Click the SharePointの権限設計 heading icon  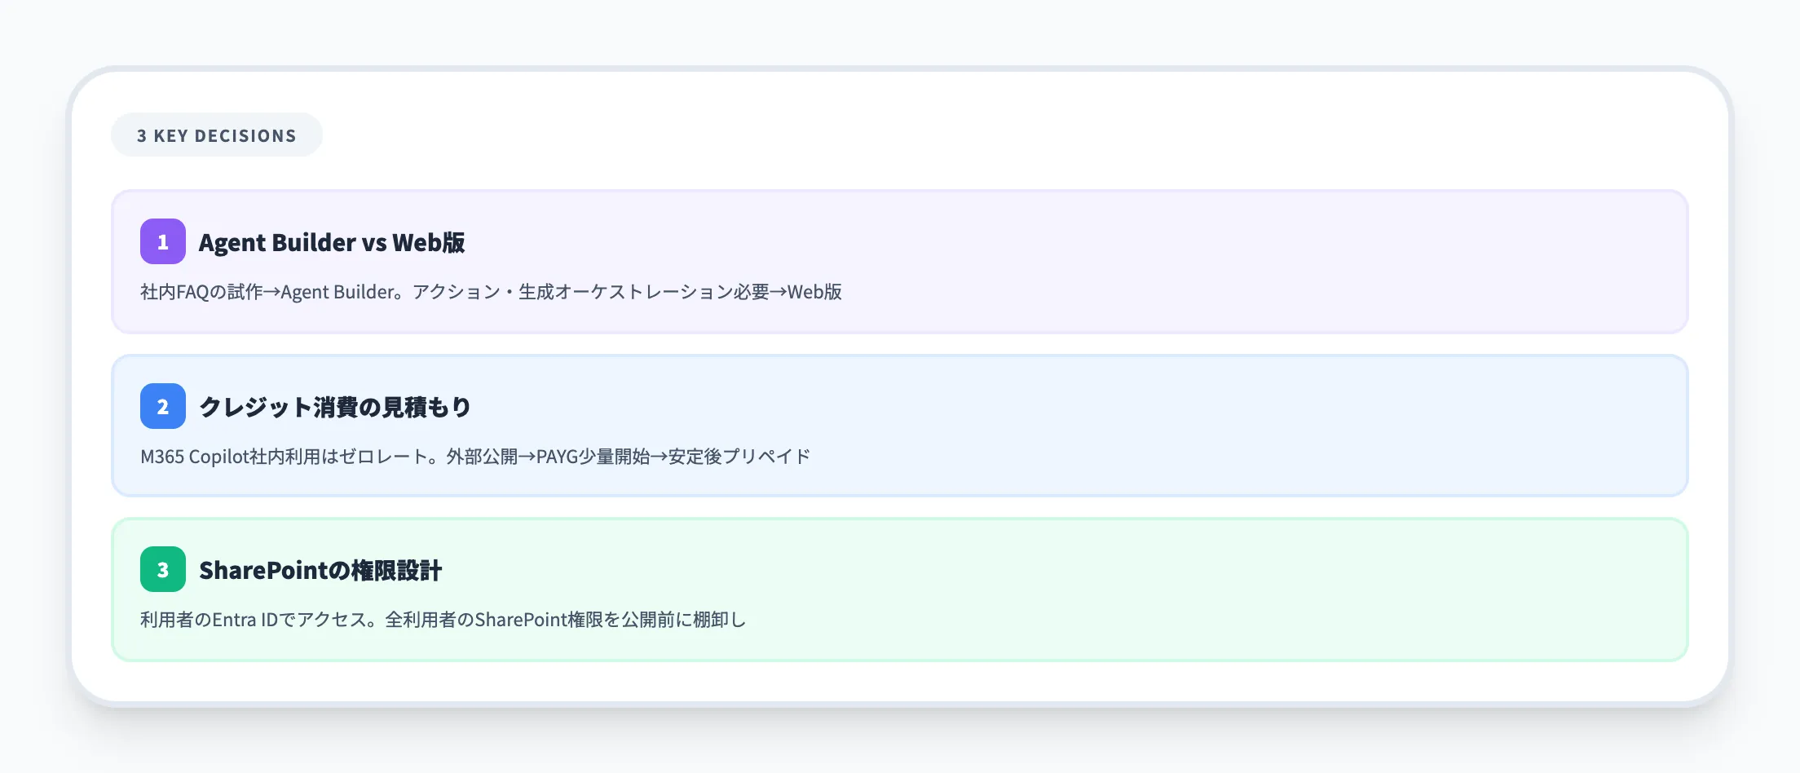click(162, 571)
